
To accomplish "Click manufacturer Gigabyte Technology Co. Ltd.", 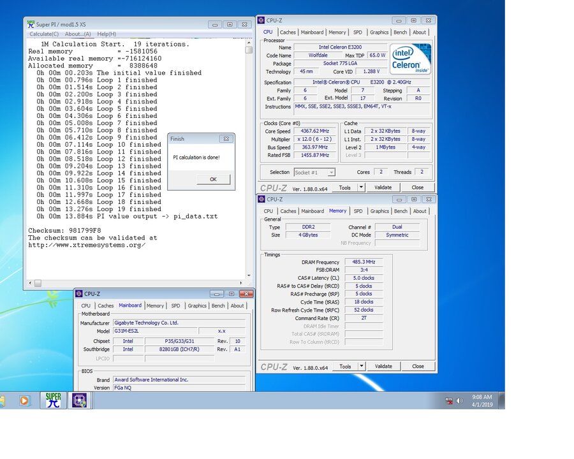I will pyautogui.click(x=179, y=323).
